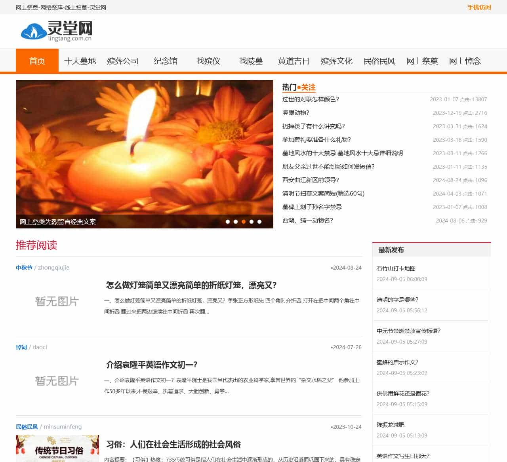Switch to the third (orange) carousel dot
The image size is (507, 462).
244,222
